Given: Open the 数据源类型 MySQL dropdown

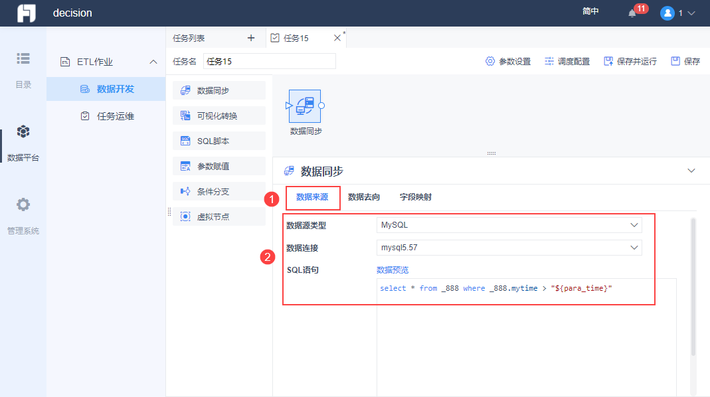Looking at the screenshot, I should (x=509, y=225).
